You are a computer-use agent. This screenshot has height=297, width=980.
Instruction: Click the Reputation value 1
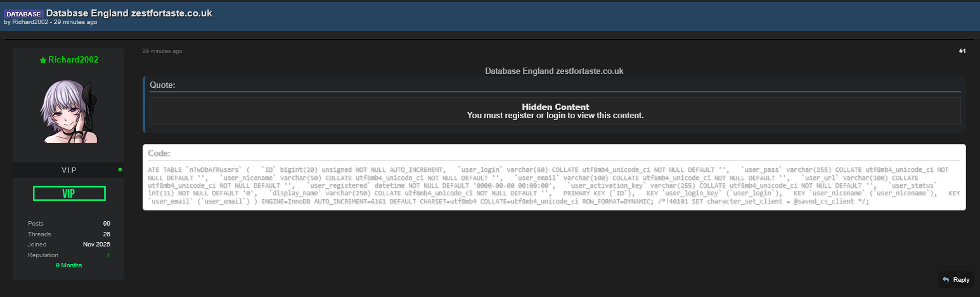coord(108,255)
